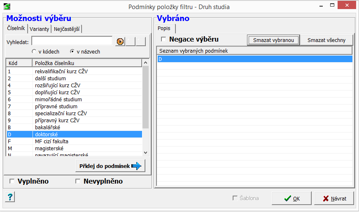
Task: Click the first blank button after search icon
Action: coord(131,42)
